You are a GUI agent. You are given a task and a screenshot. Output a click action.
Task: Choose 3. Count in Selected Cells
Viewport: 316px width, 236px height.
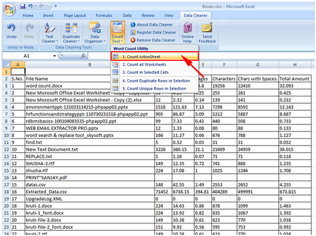154,72
